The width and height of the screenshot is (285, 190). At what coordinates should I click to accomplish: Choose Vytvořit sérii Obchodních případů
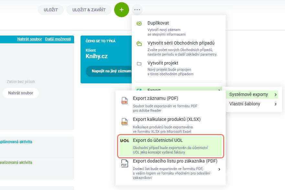click(179, 48)
